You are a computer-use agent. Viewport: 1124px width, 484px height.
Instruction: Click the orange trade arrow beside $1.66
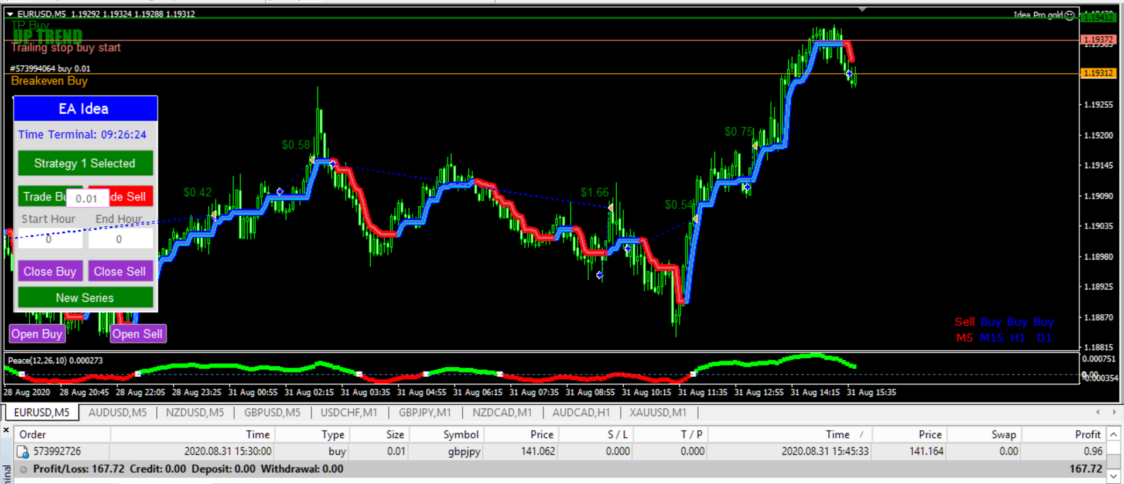pos(610,207)
